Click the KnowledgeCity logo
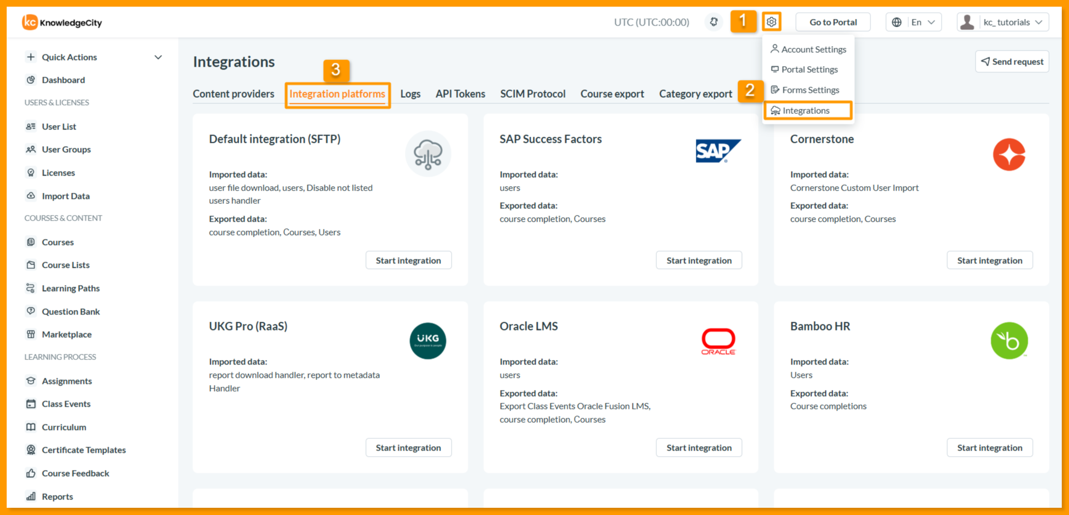Image resolution: width=1069 pixels, height=515 pixels. 62,22
